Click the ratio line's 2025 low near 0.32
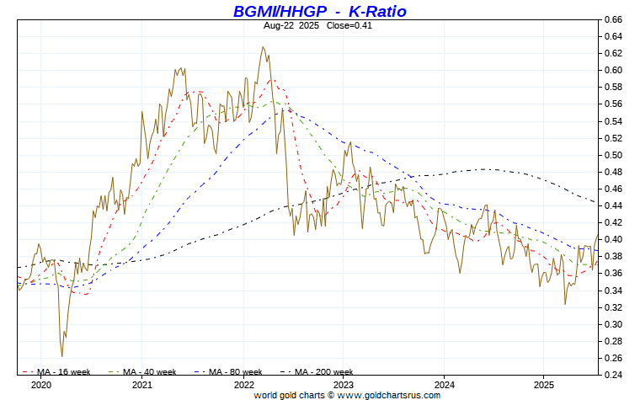This screenshot has width=640, height=400. [565, 304]
